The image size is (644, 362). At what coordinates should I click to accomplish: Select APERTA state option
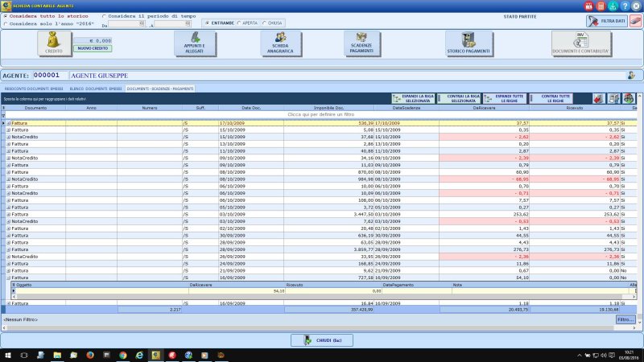coord(248,23)
